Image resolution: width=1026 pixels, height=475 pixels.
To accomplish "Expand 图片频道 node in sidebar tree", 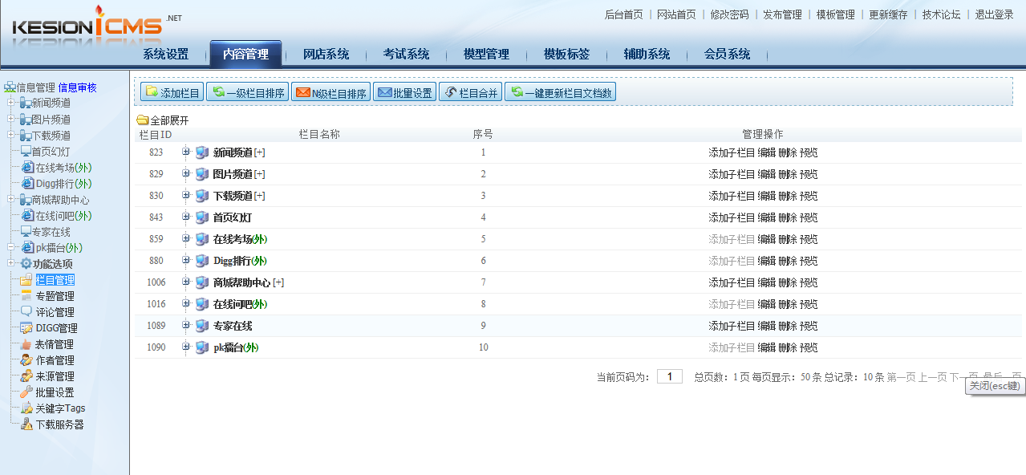I will [10, 119].
